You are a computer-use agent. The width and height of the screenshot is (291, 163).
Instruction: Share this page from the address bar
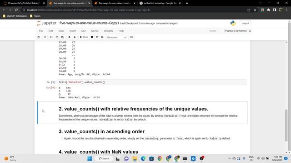click(x=249, y=10)
